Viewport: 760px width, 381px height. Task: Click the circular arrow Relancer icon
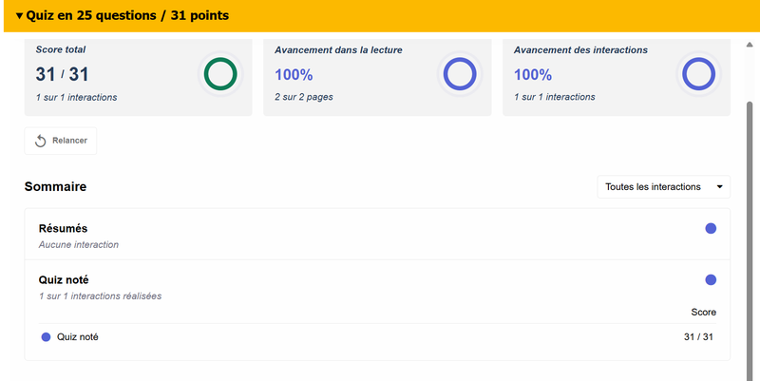[x=41, y=141]
